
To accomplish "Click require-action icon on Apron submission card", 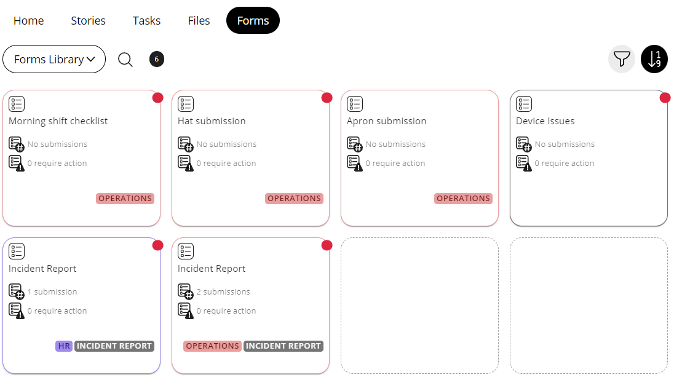I will [x=355, y=164].
